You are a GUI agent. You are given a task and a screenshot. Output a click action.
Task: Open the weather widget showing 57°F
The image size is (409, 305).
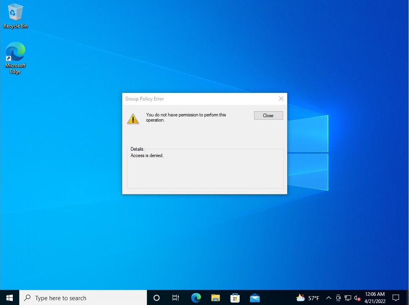tap(308, 298)
